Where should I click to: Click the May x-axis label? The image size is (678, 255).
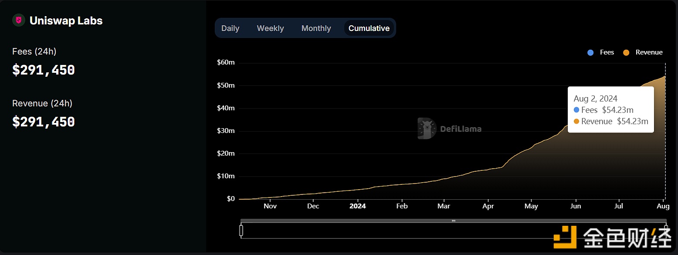coord(531,206)
